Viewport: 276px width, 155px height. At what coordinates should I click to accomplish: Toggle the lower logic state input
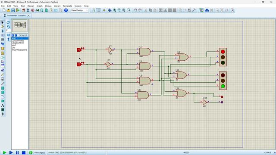79,65
